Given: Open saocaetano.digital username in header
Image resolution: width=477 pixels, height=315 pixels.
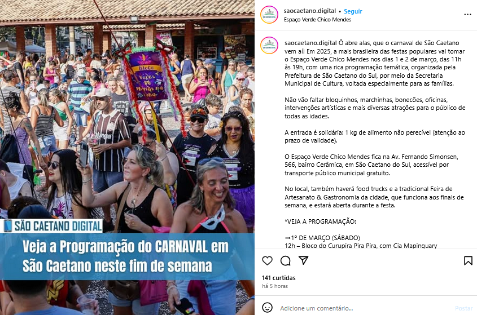Looking at the screenshot, I should [310, 11].
